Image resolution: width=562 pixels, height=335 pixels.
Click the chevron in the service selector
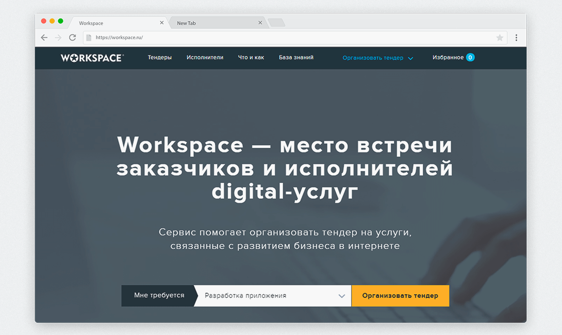[341, 296]
